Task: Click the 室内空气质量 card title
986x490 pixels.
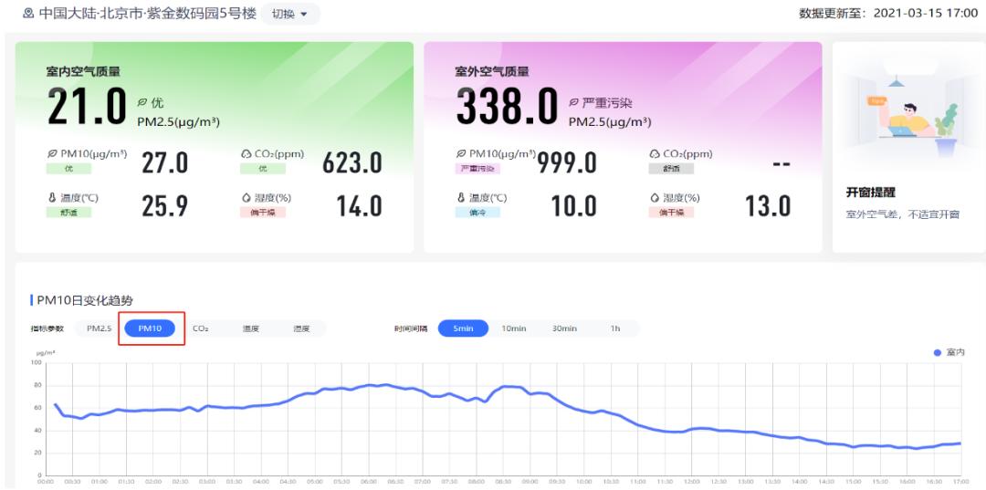Action: coord(83,71)
